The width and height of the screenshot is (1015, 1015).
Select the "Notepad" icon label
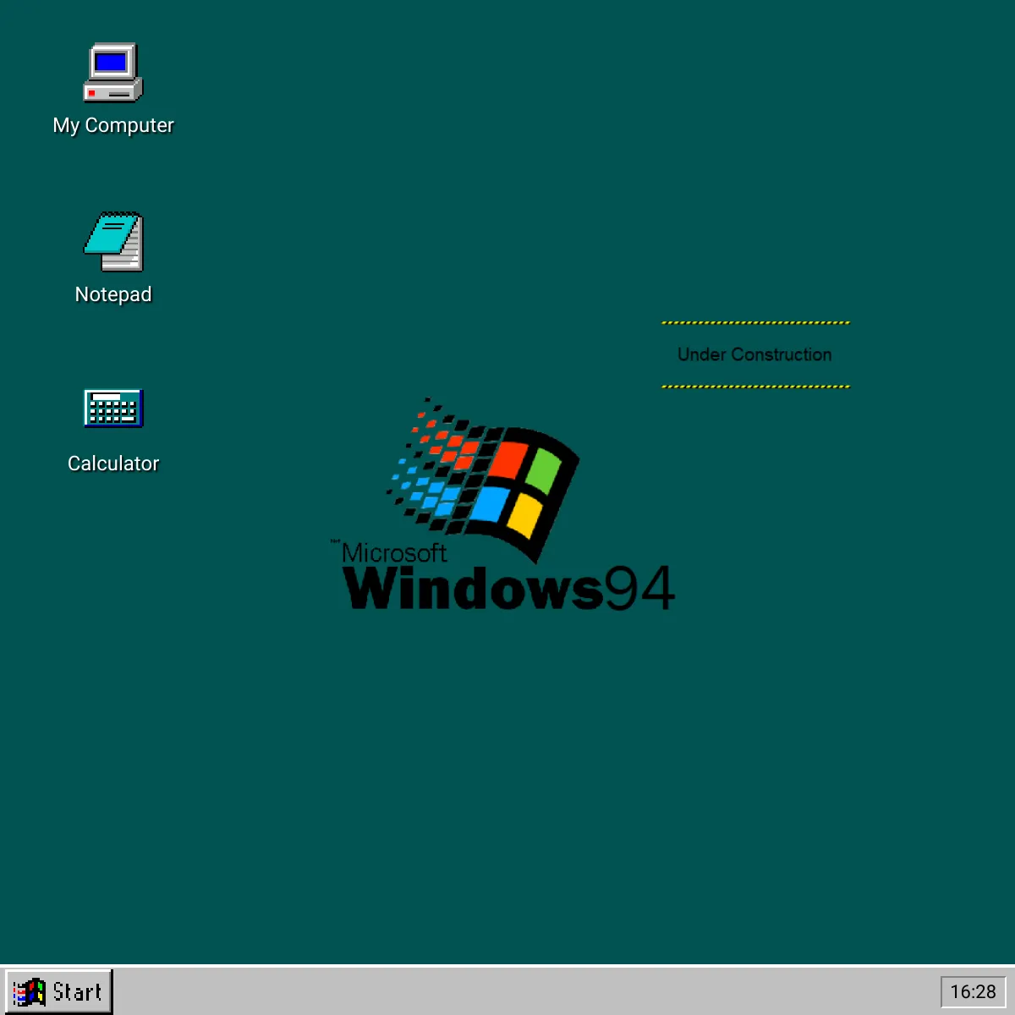tap(113, 294)
